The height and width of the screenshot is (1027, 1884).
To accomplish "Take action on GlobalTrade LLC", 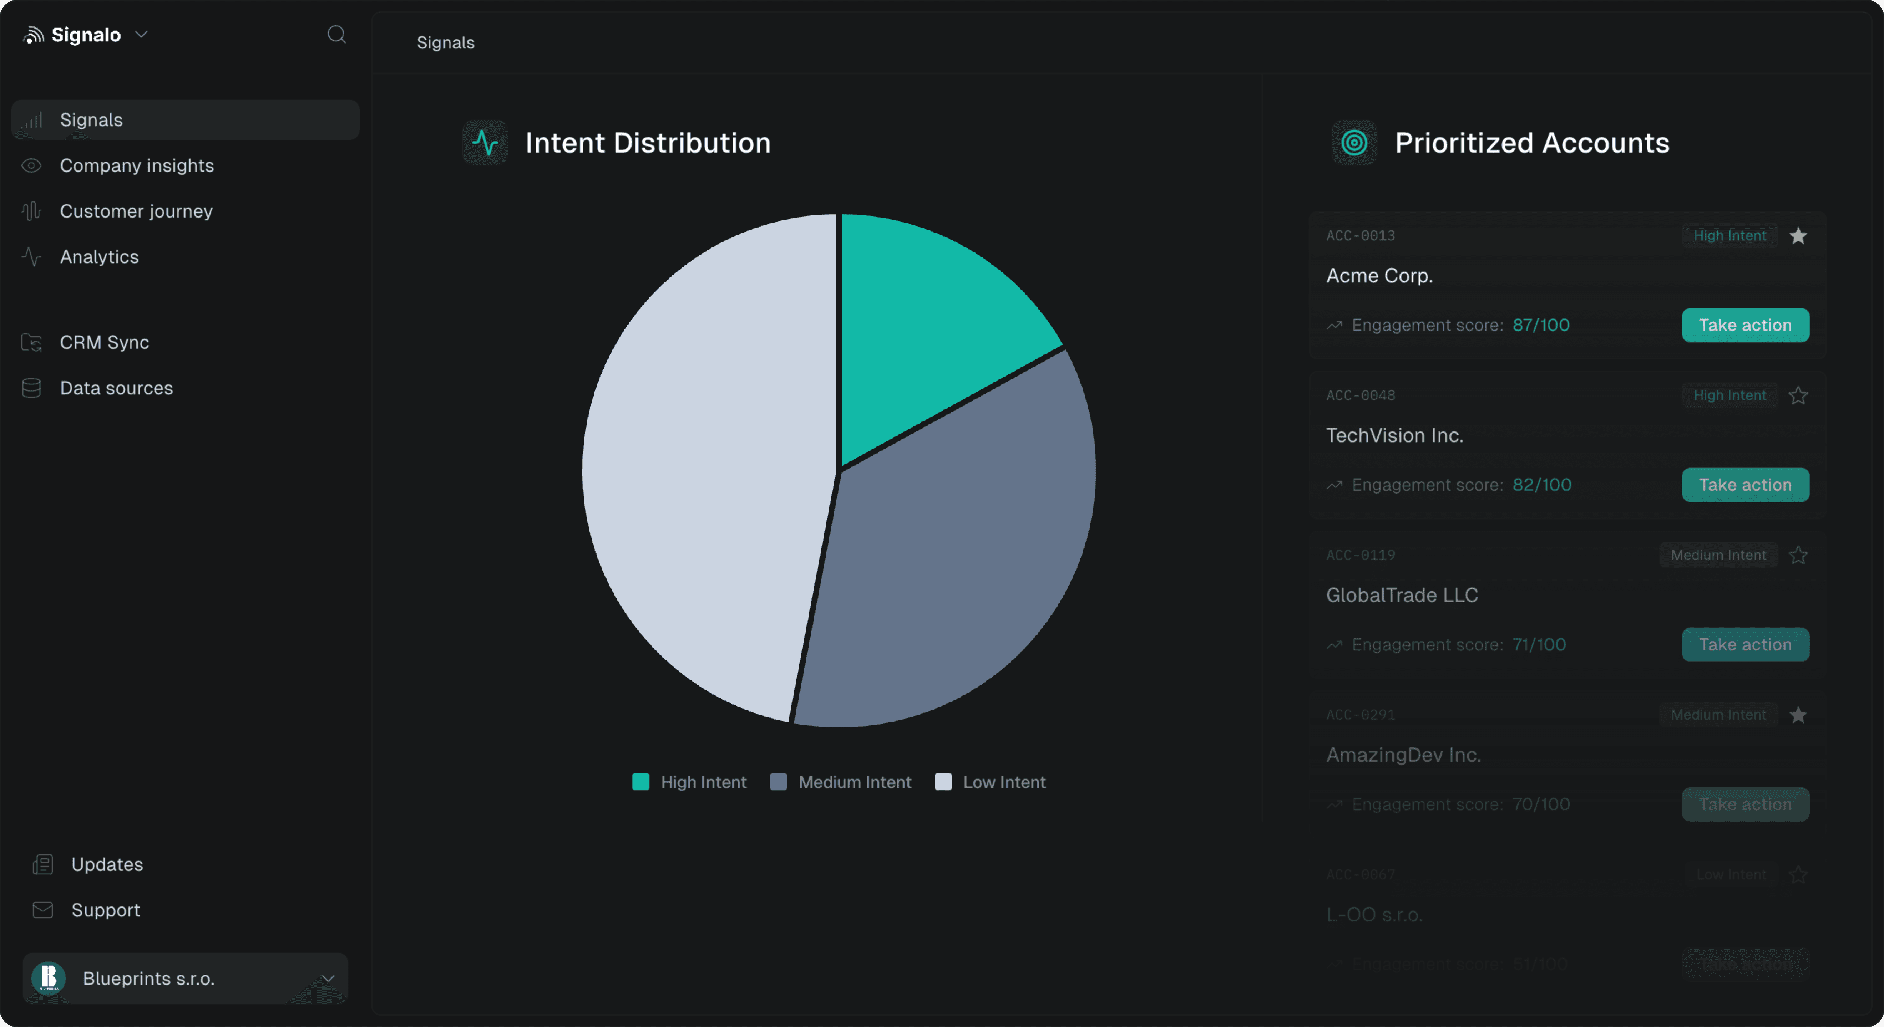I will point(1745,645).
